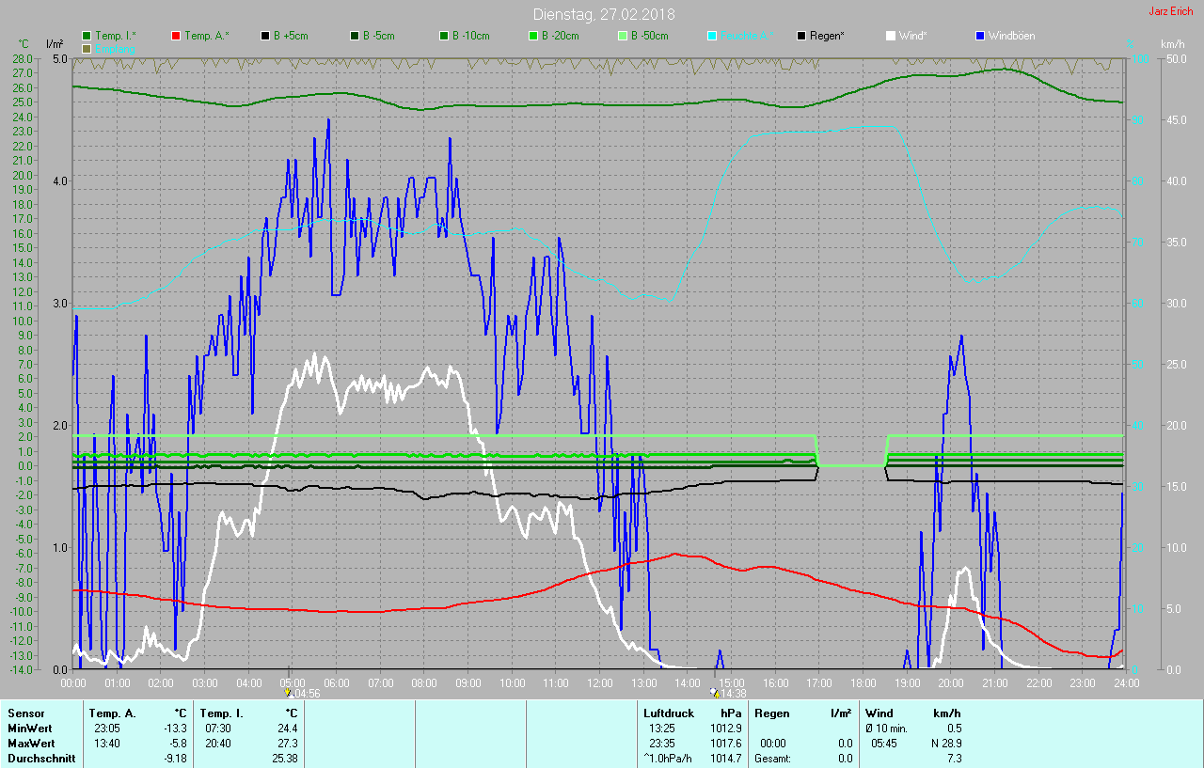The image size is (1204, 768).
Task: Click the Dienstag 27.02.2018 date title
Action: pyautogui.click(x=602, y=14)
